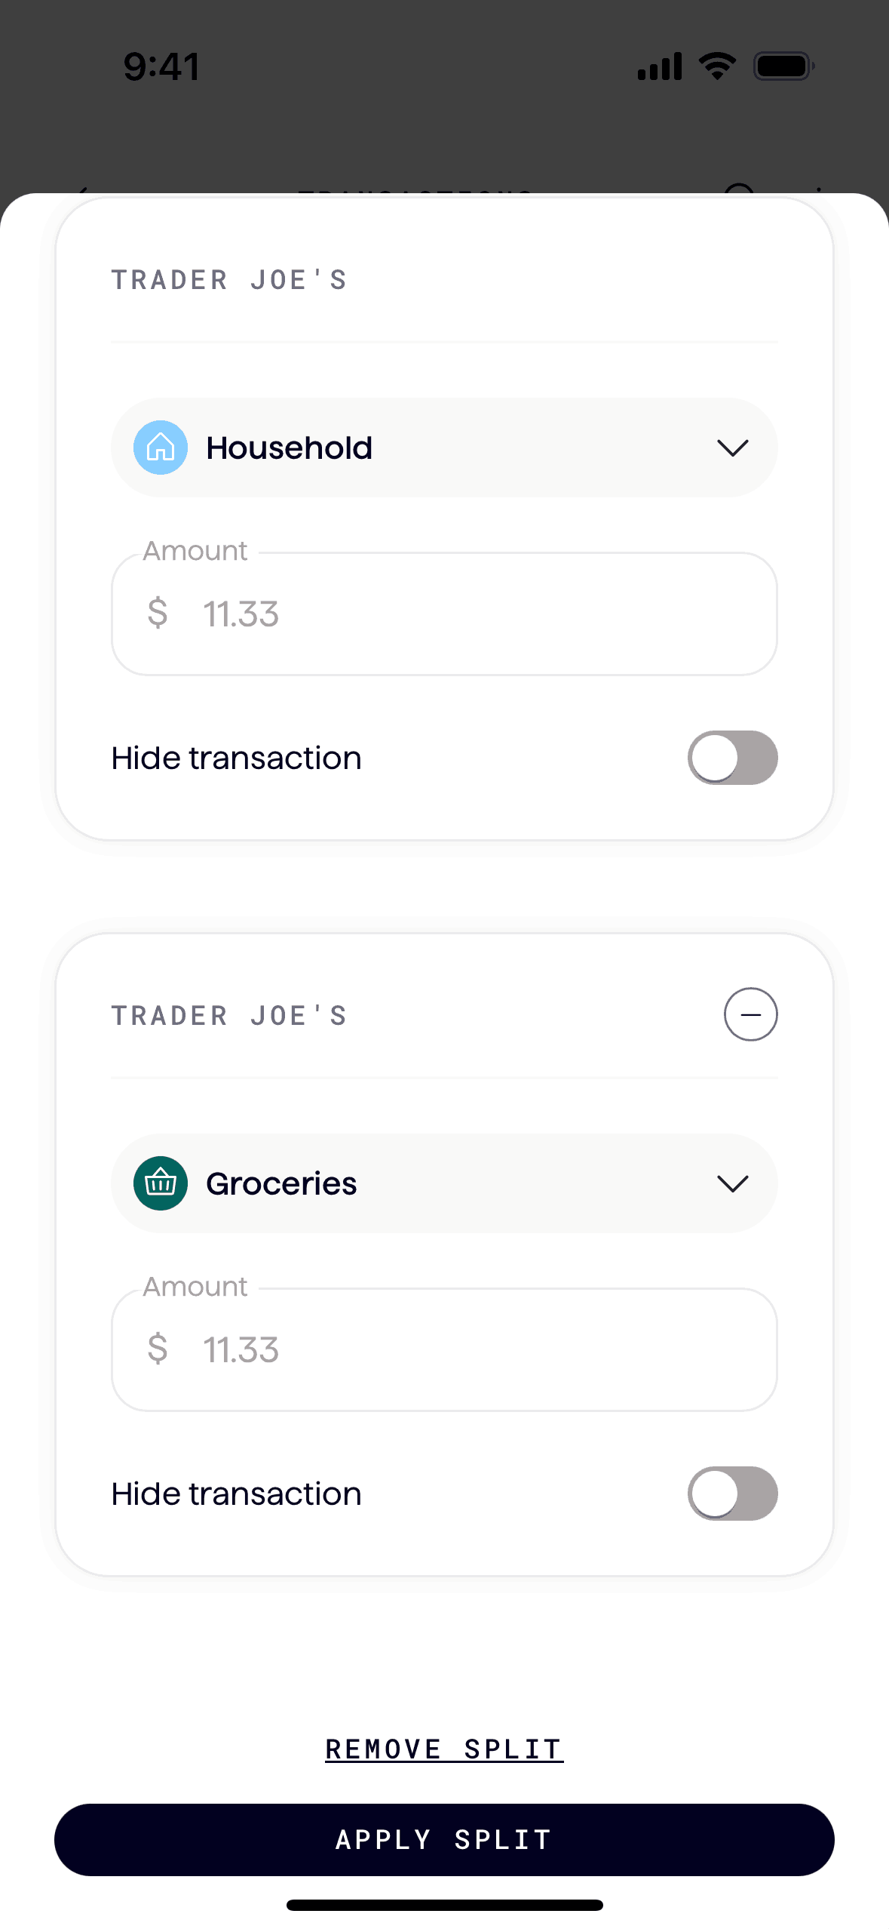Expand the Household category chevron
This screenshot has height=1929, width=889.
tap(732, 448)
